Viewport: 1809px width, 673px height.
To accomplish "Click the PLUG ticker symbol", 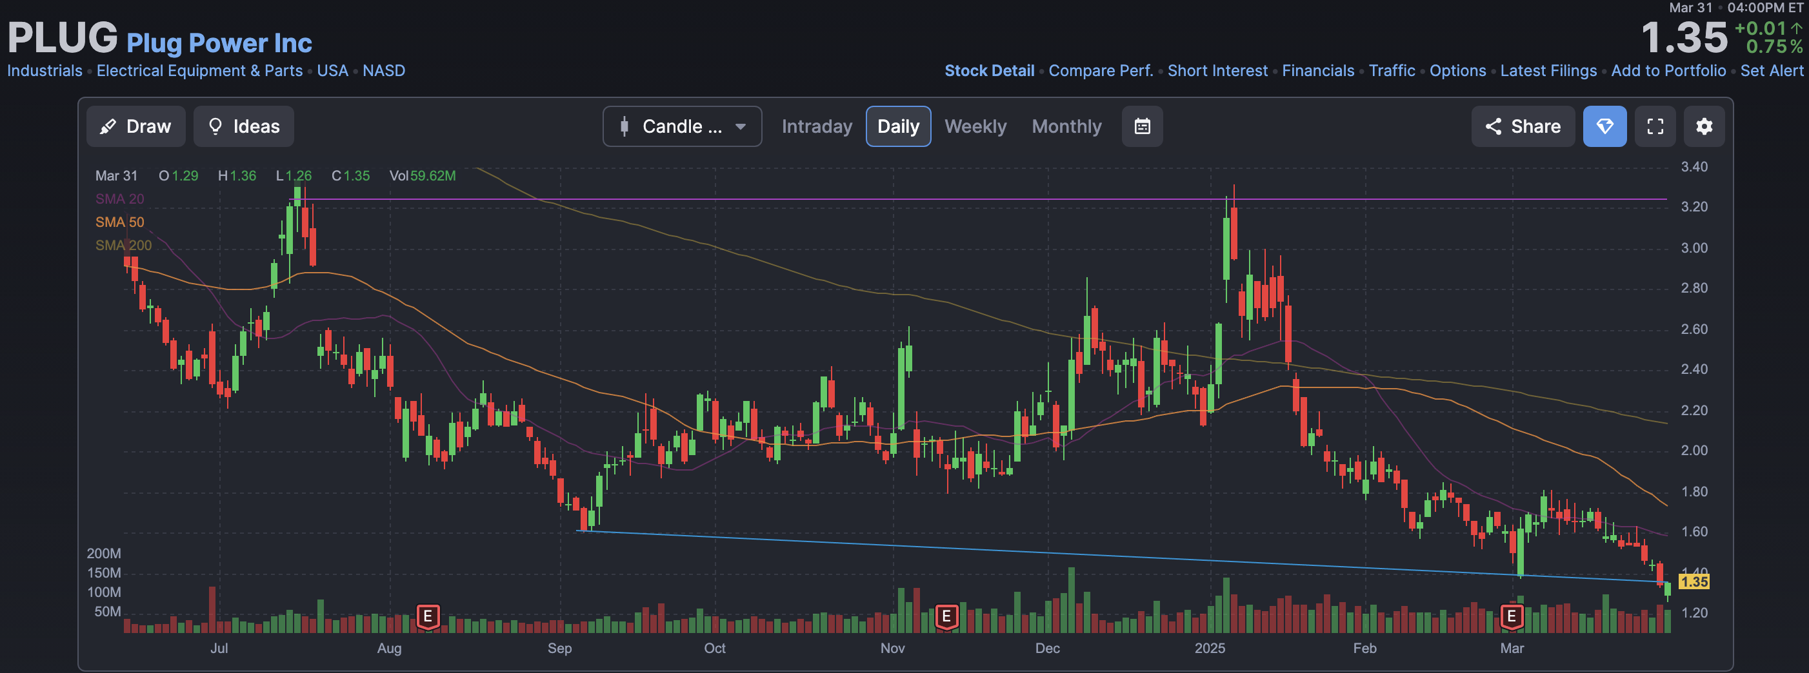I will click(x=62, y=37).
